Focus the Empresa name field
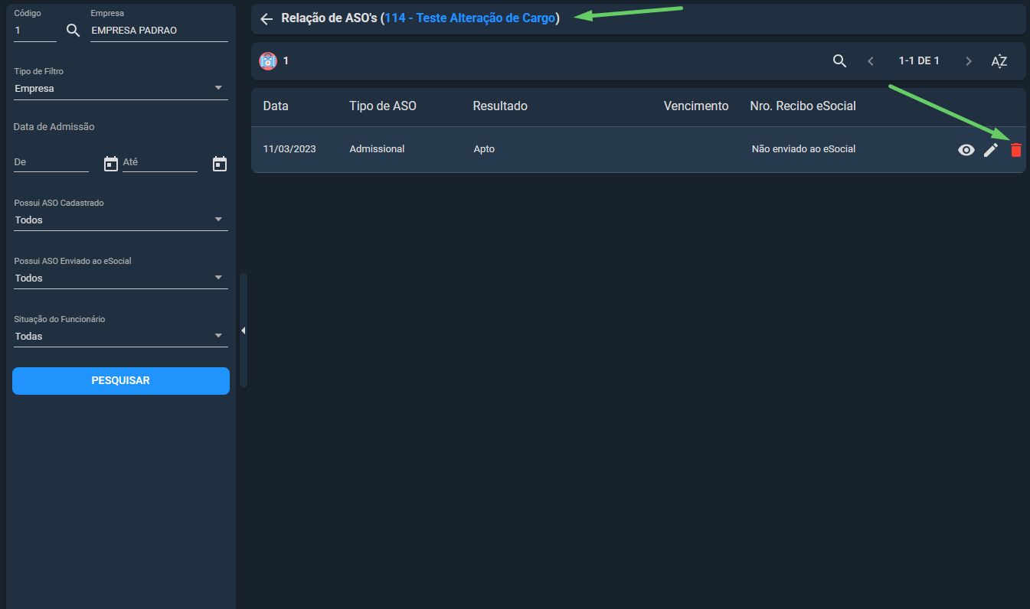 pos(159,31)
